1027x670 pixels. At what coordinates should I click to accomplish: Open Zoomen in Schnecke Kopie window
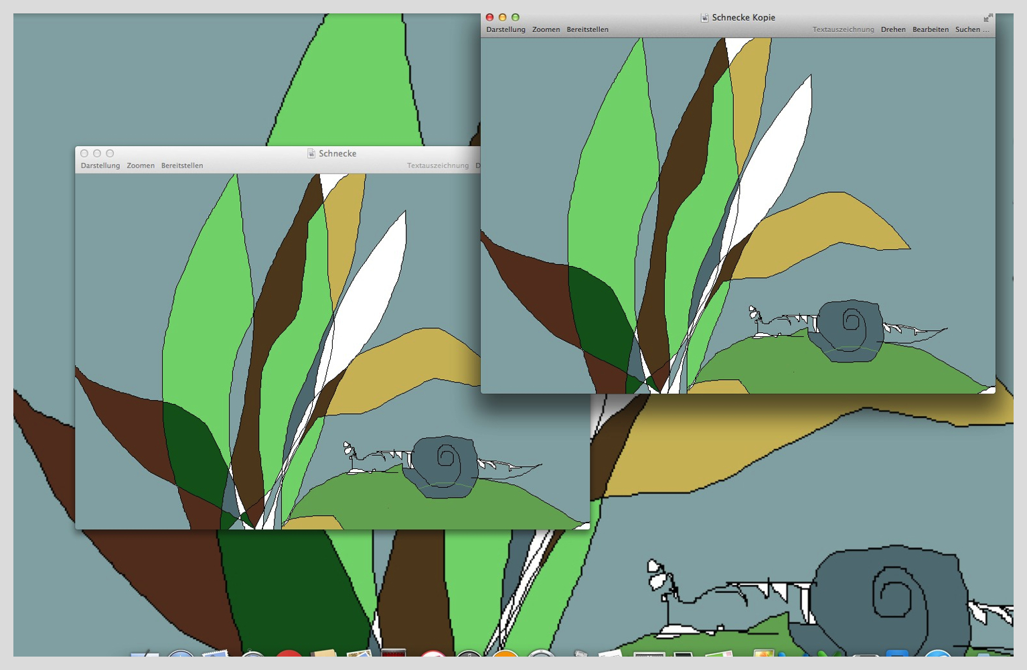click(x=546, y=29)
